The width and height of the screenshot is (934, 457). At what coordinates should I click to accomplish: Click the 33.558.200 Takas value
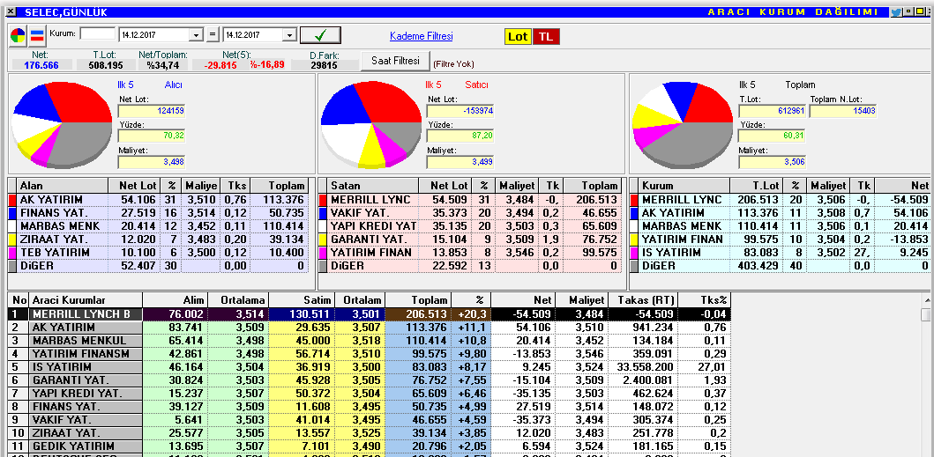point(644,367)
